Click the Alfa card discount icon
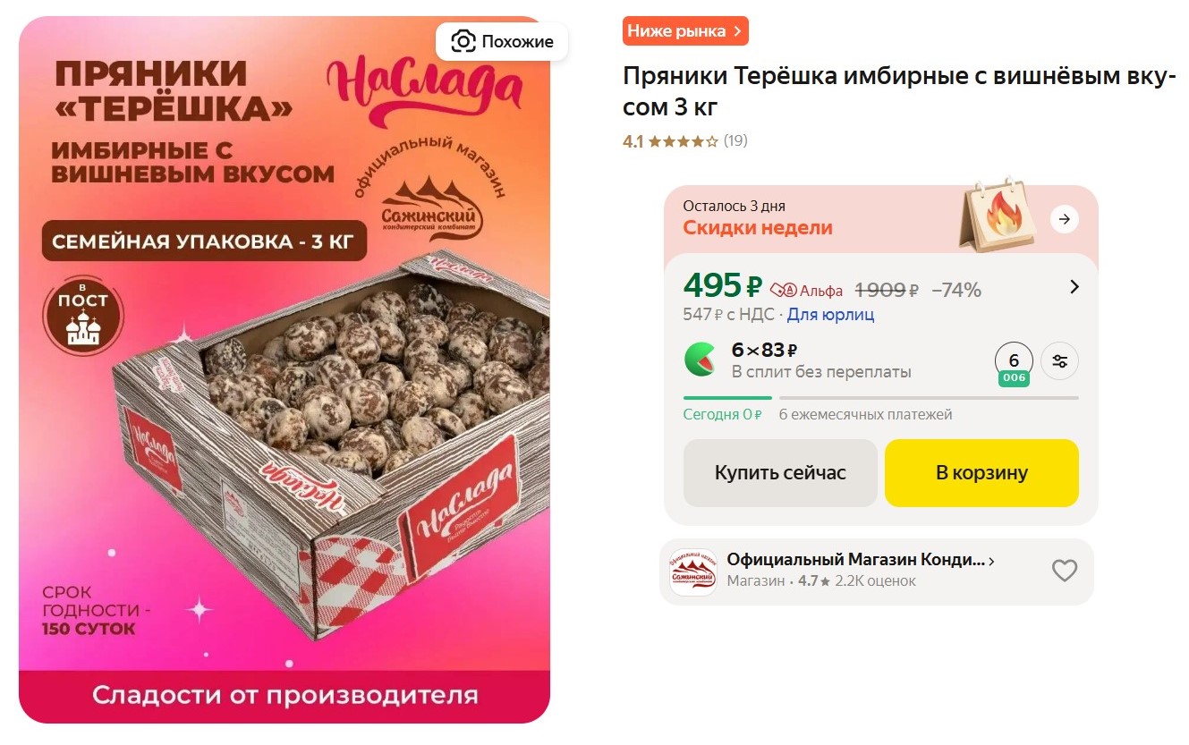This screenshot has width=1189, height=745. [783, 290]
